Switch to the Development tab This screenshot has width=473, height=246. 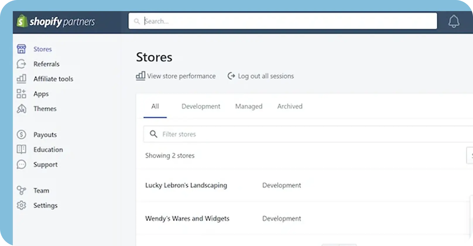click(x=201, y=106)
